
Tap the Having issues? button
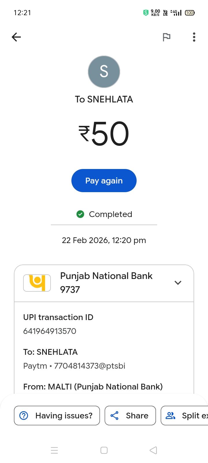click(x=57, y=416)
